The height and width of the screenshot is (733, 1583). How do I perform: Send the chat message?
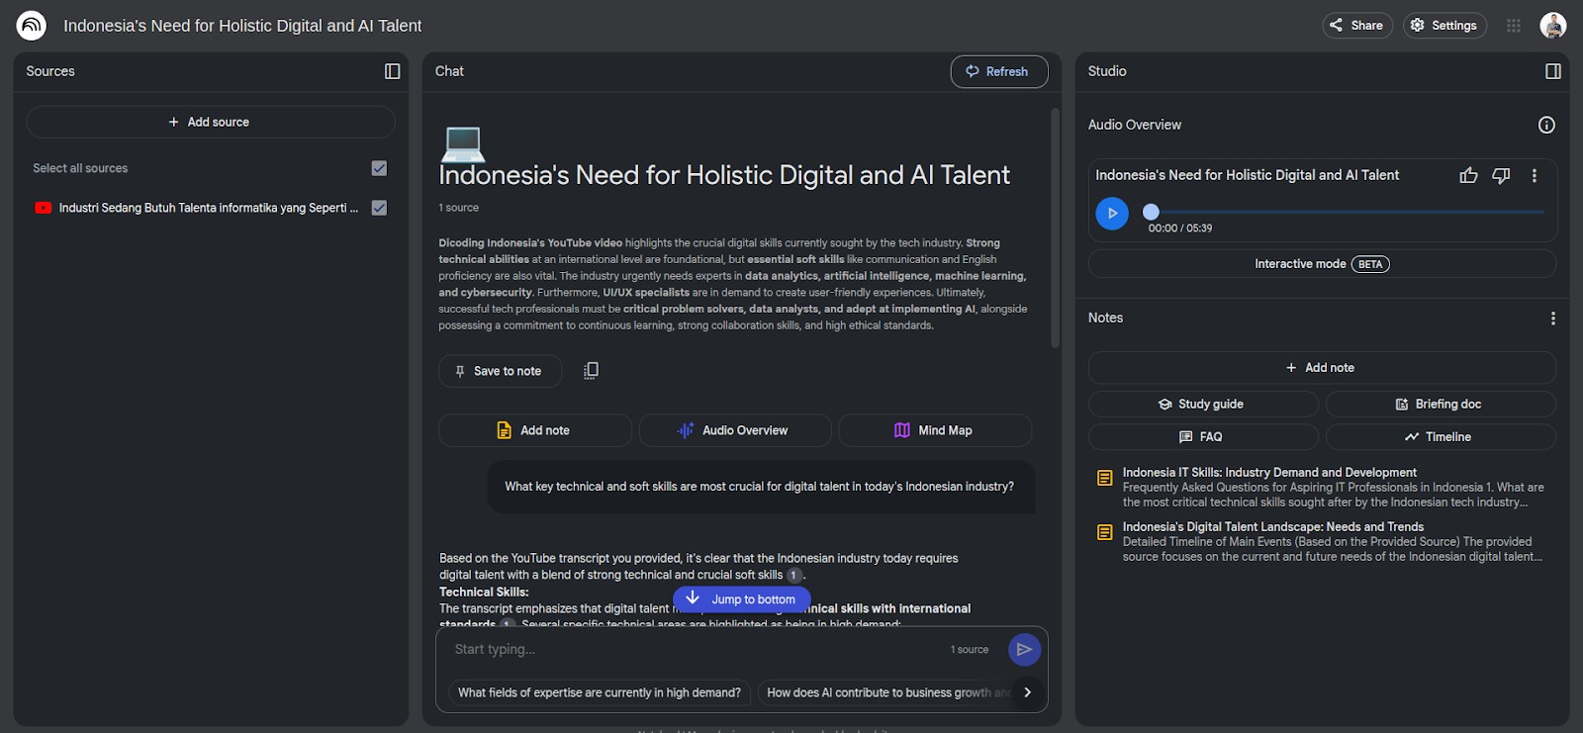1024,649
